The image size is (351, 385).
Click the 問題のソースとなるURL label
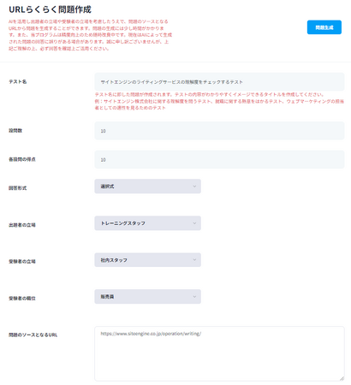[x=33, y=335]
